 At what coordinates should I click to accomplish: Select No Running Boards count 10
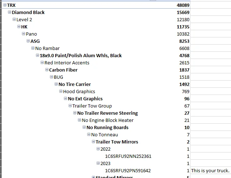187,127
